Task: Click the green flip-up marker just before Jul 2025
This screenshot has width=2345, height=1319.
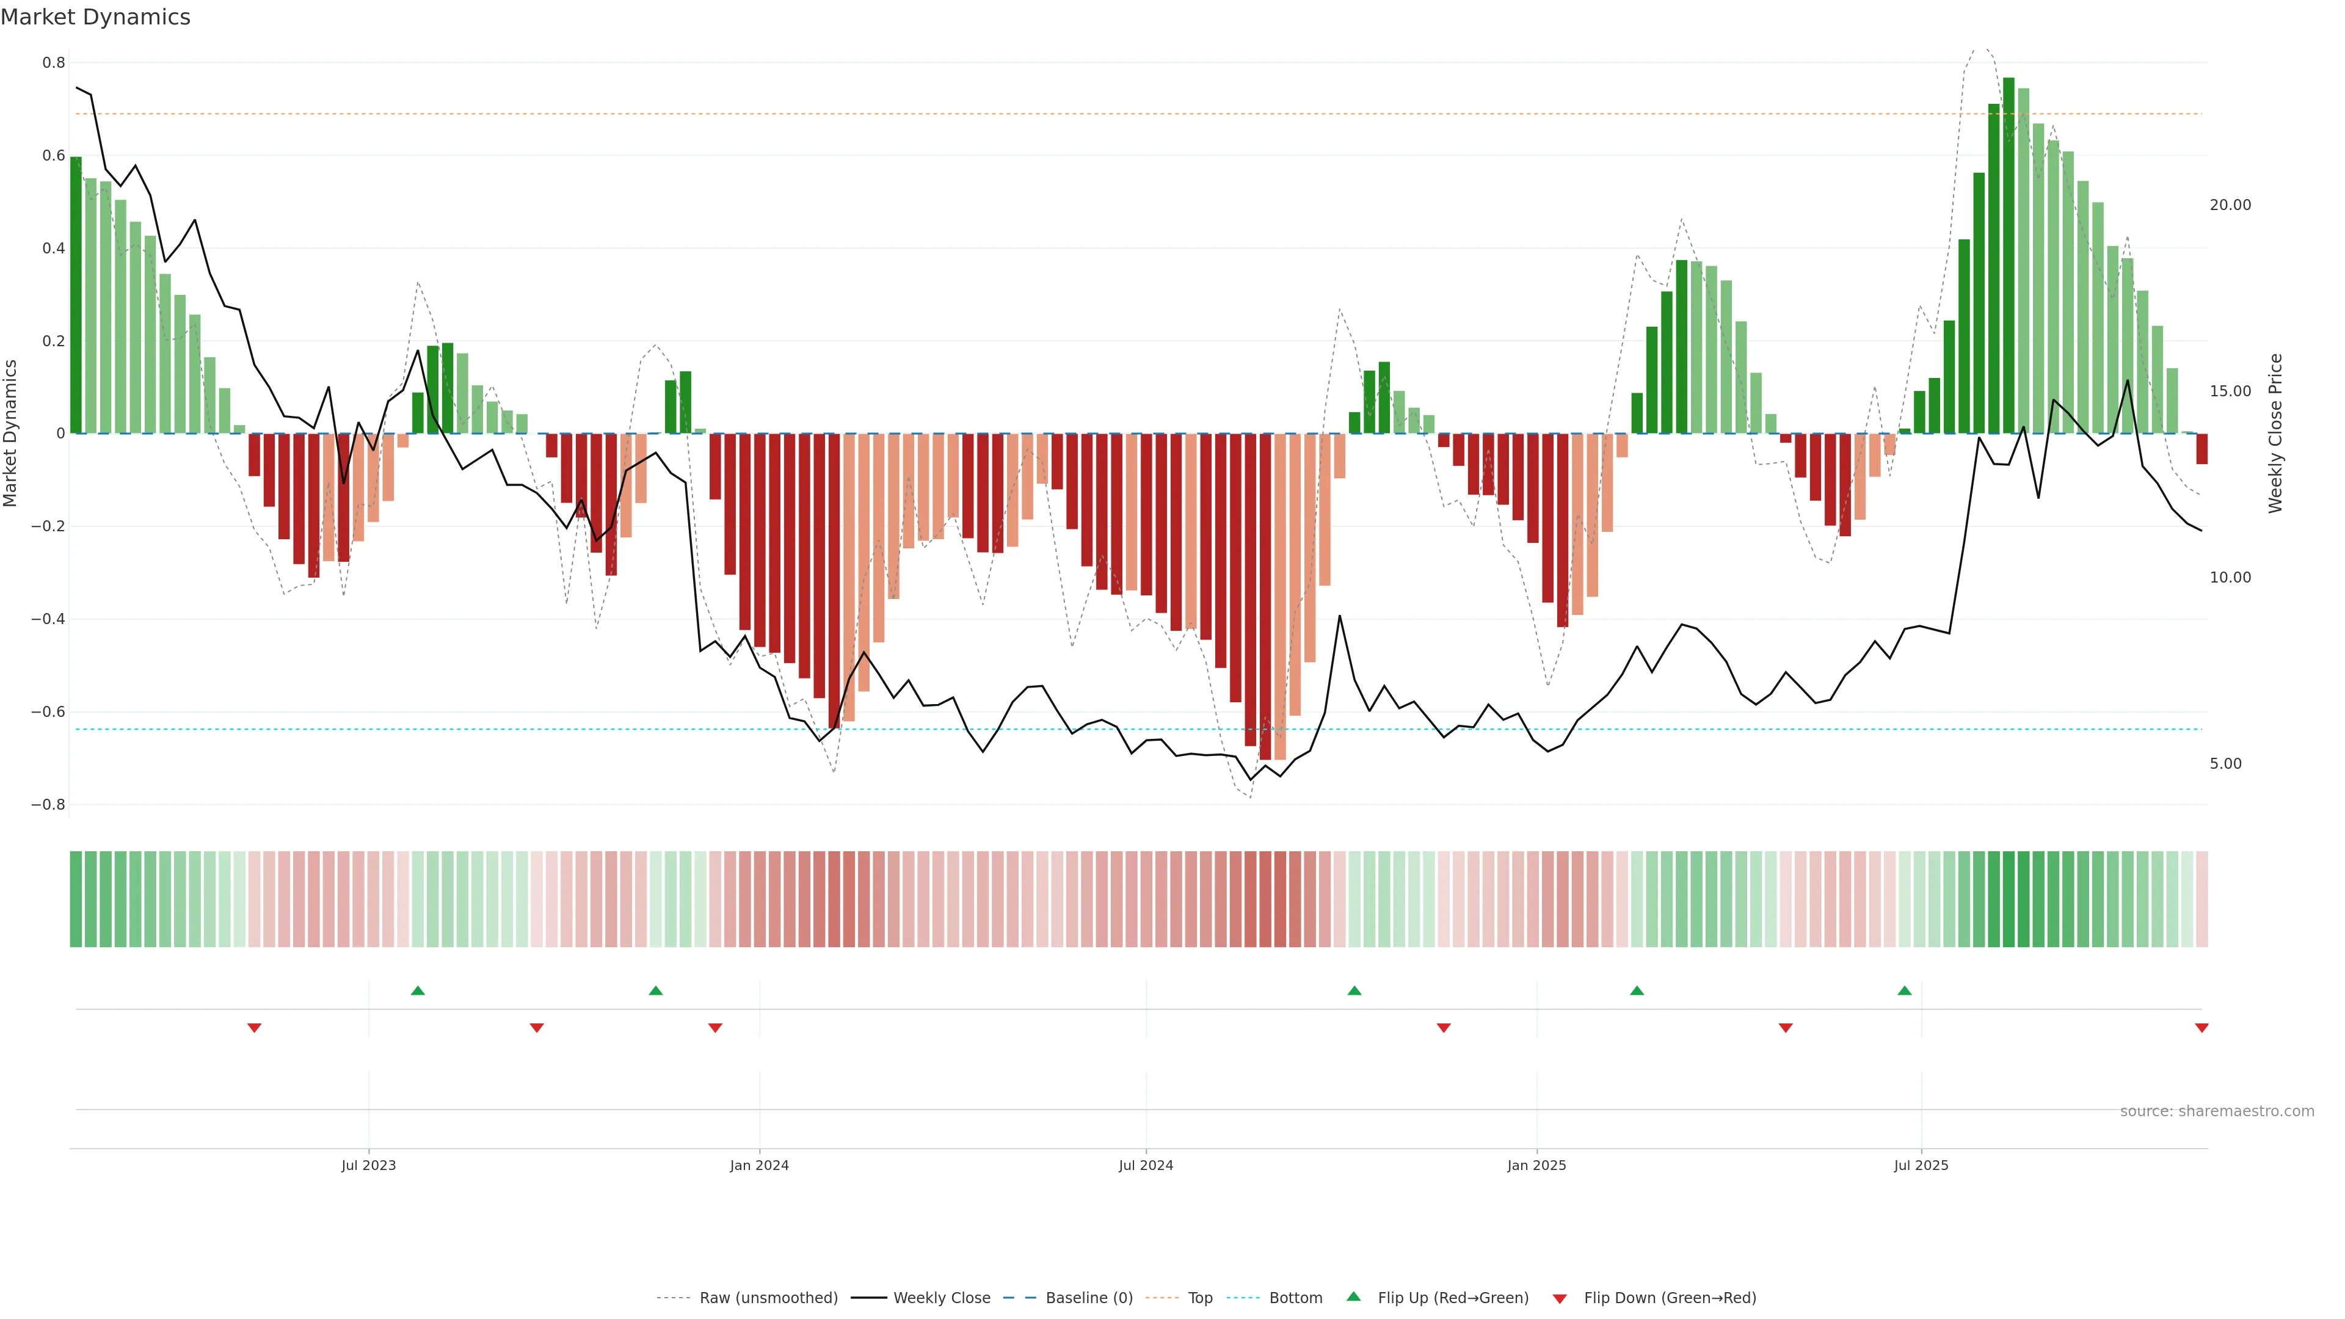Action: coord(1905,990)
